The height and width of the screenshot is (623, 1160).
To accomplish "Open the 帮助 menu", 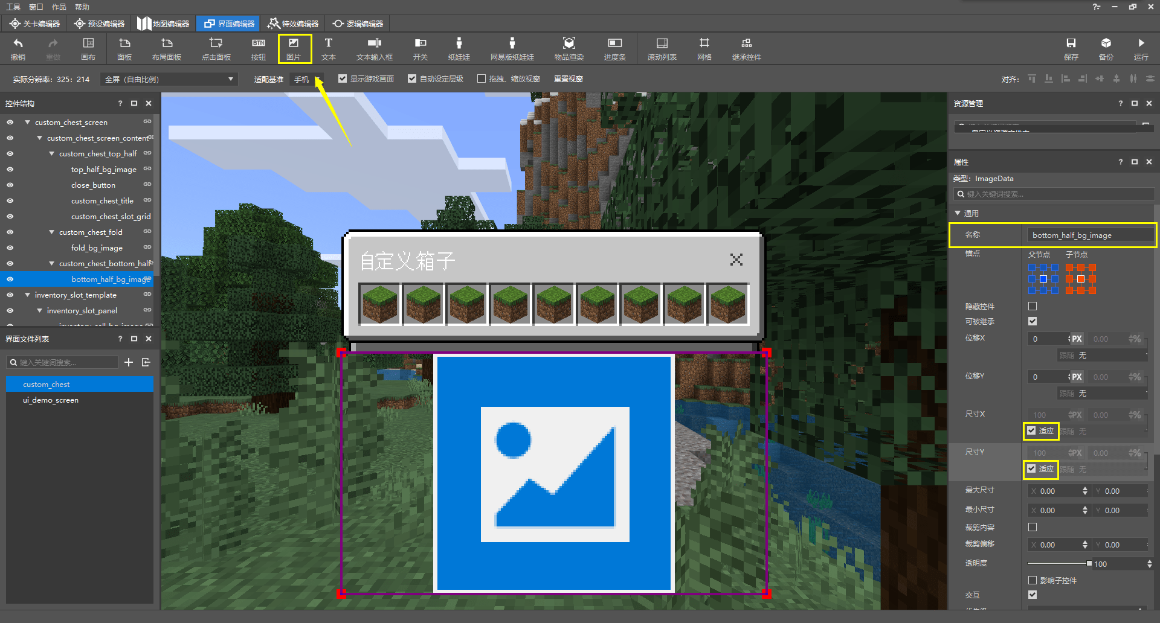I will point(82,7).
